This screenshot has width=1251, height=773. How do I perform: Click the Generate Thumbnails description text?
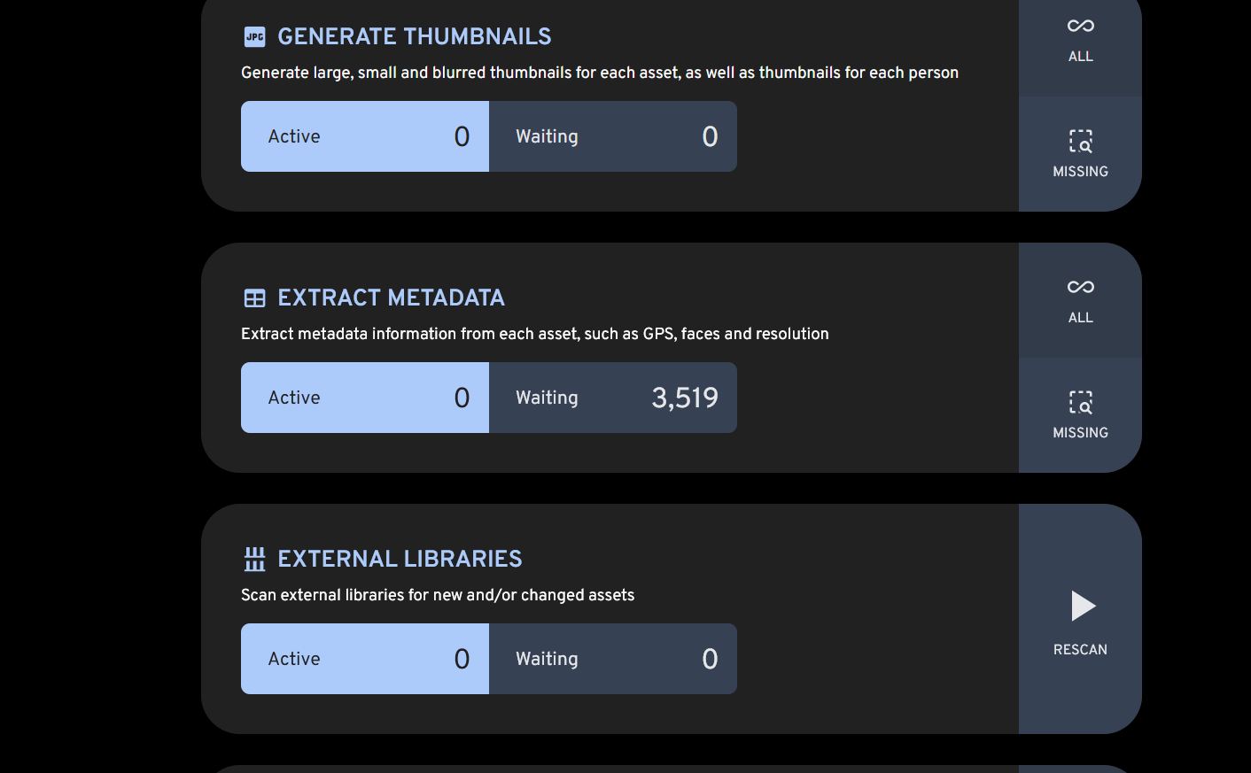click(600, 73)
